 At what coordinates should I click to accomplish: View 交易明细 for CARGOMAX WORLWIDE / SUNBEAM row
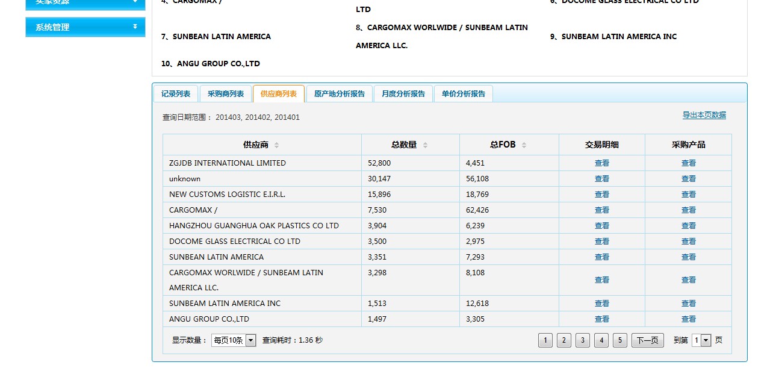602,280
